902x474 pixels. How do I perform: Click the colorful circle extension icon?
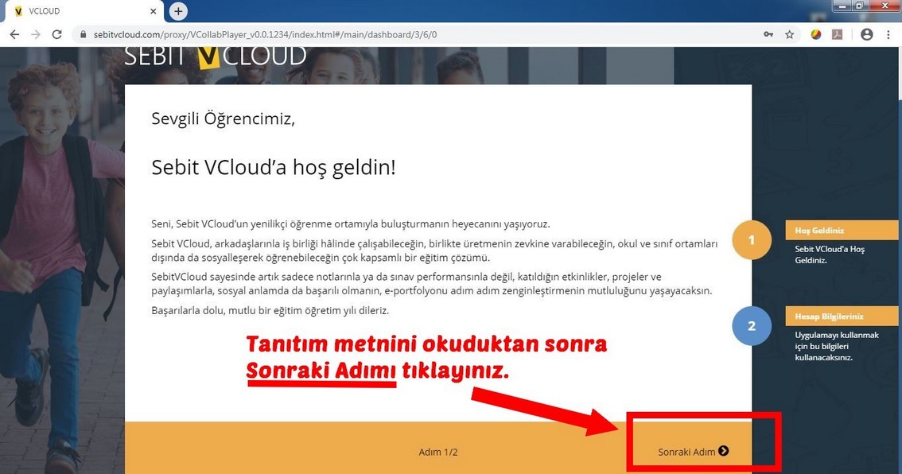pyautogui.click(x=816, y=34)
